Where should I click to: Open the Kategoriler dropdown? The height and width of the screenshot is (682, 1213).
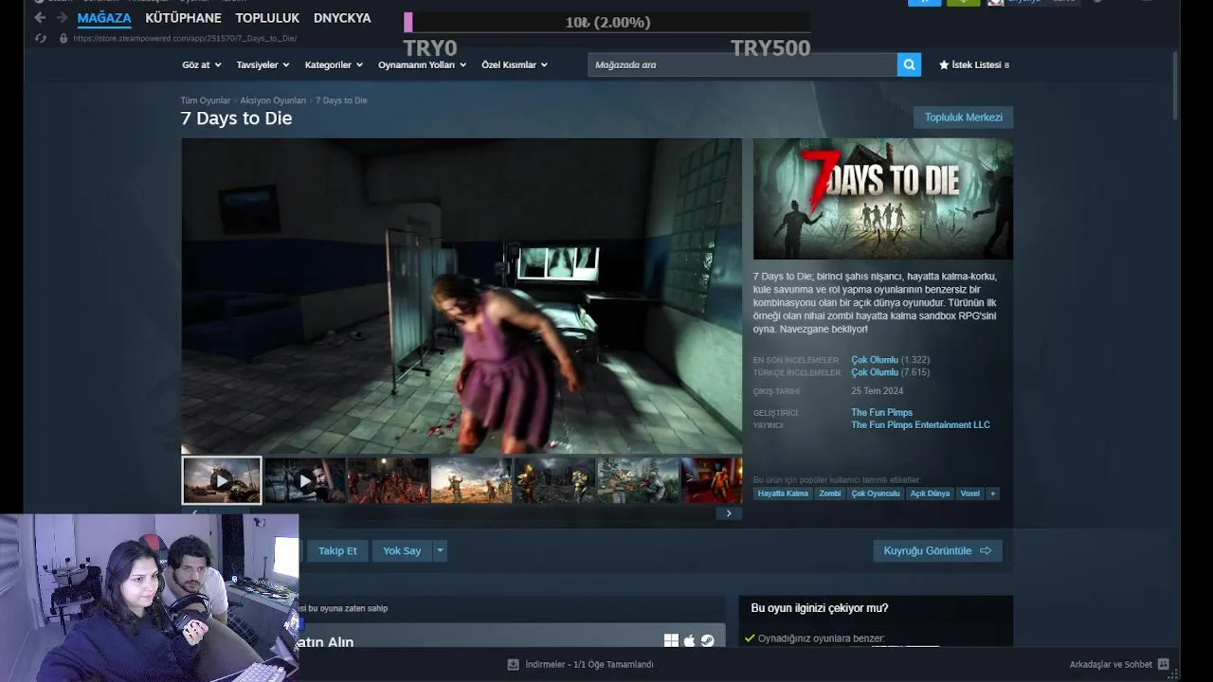tap(334, 64)
